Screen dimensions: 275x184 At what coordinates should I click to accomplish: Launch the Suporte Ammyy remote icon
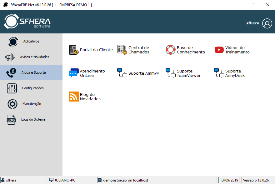pos(122,73)
